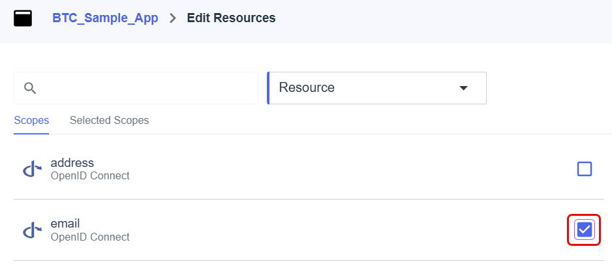Open the BTC_Sample_App breadcrumb link
The height and width of the screenshot is (268, 612).
(106, 18)
